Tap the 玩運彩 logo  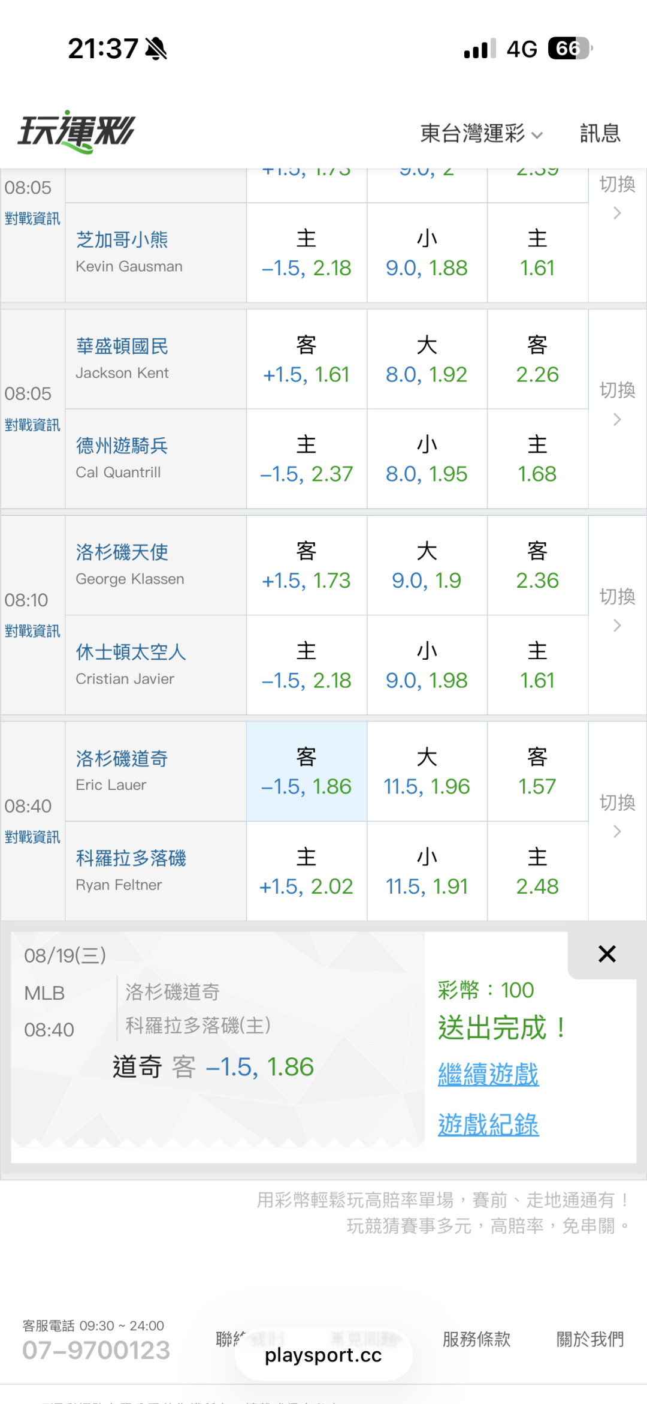tap(76, 133)
